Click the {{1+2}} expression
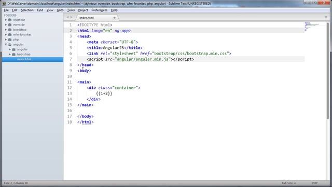The image size is (332, 187). [104, 94]
